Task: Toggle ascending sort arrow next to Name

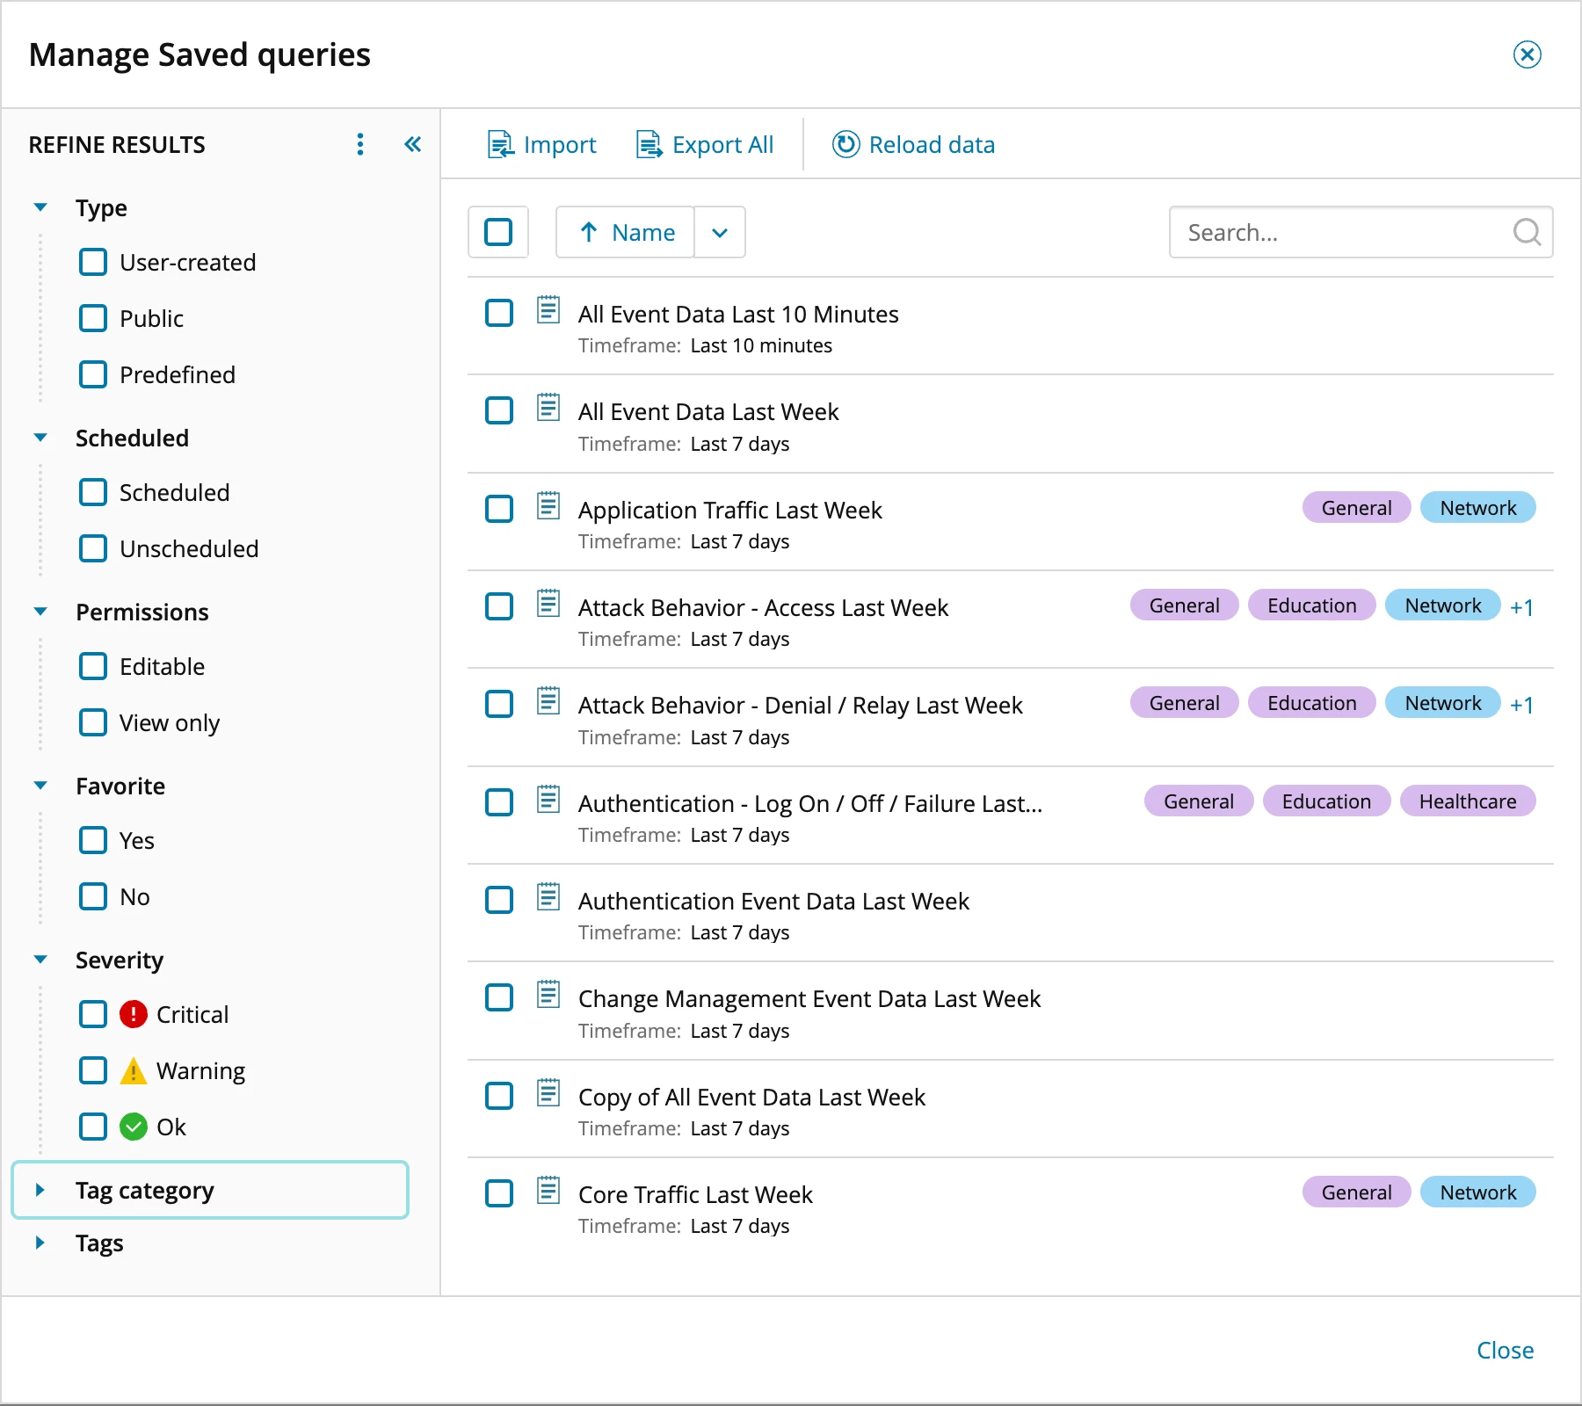Action: click(x=589, y=232)
